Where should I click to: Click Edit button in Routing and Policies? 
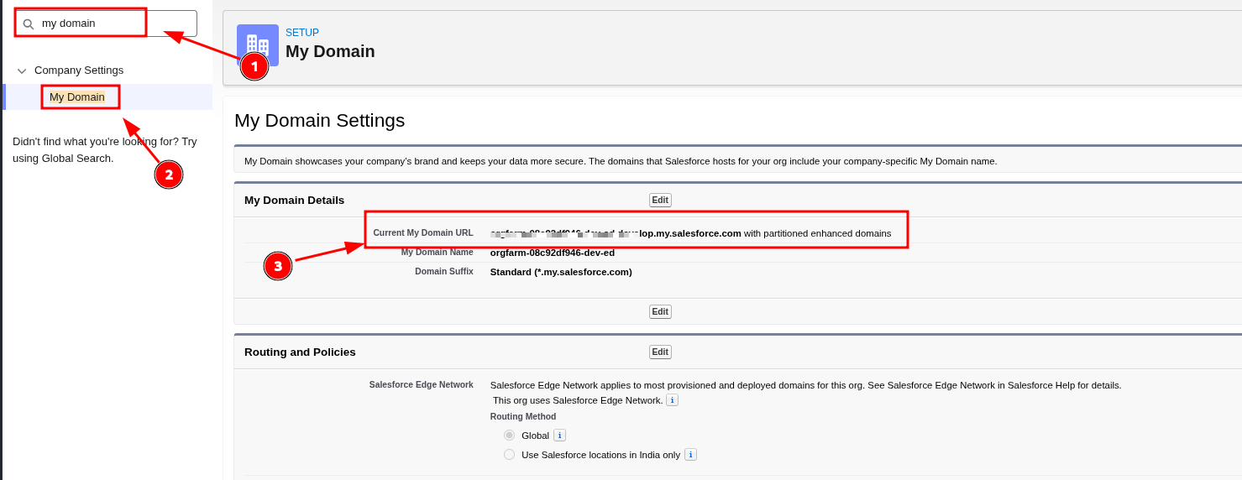(x=660, y=352)
